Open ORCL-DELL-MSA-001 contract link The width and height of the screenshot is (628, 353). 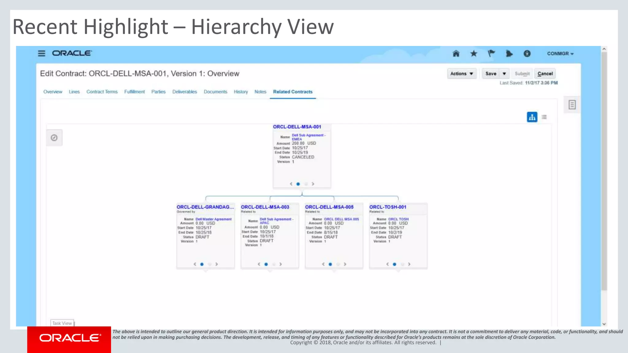click(x=297, y=127)
